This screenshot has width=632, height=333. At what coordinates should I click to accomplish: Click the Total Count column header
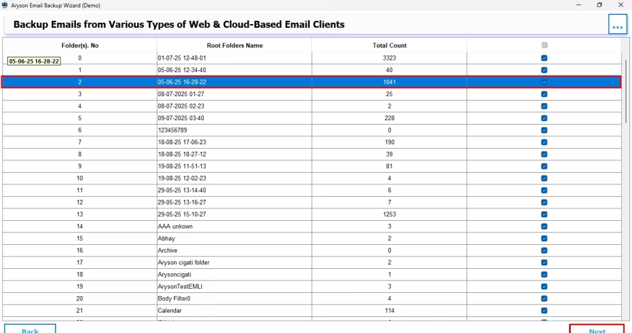[x=389, y=46]
